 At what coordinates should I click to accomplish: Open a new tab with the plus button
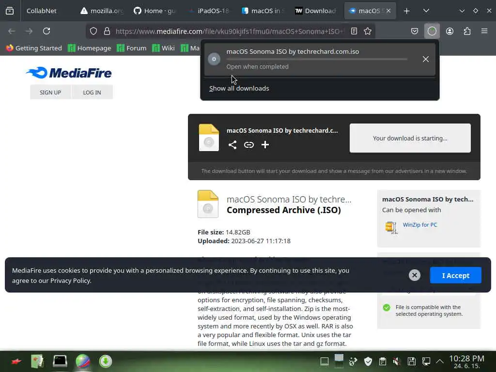406,11
